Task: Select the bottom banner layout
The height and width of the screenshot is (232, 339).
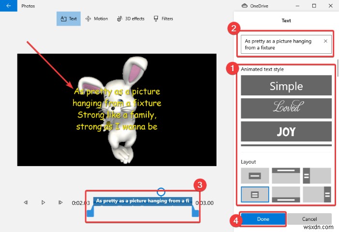Action: 286,194
